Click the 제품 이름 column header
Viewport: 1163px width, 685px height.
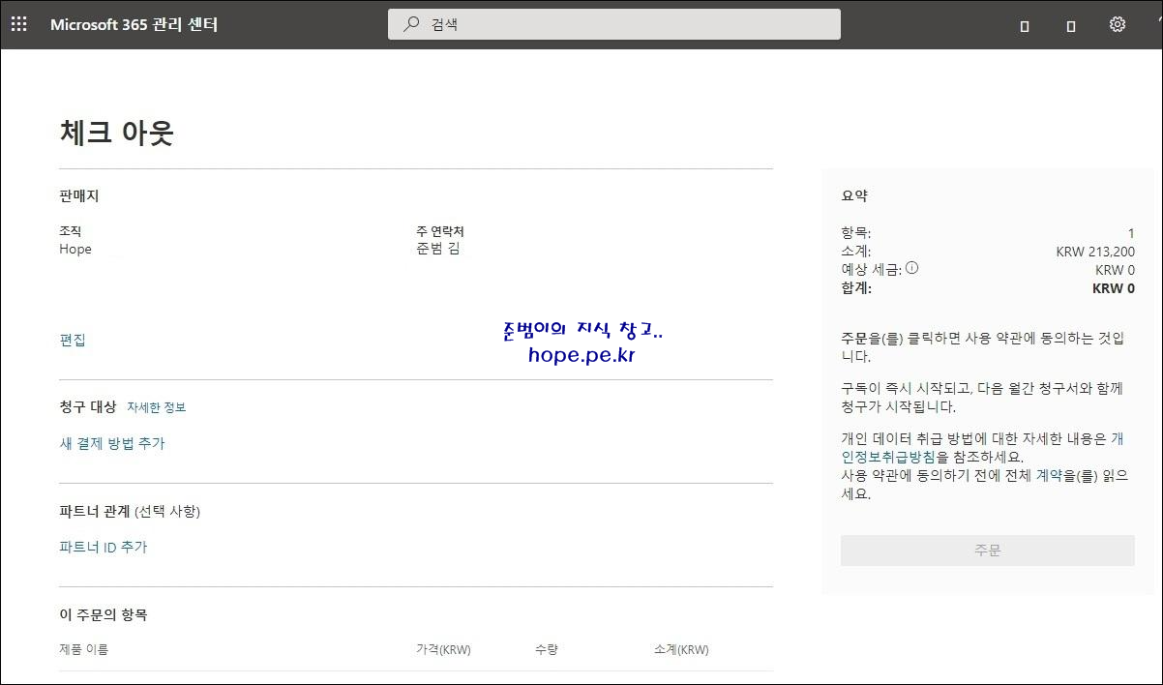84,650
